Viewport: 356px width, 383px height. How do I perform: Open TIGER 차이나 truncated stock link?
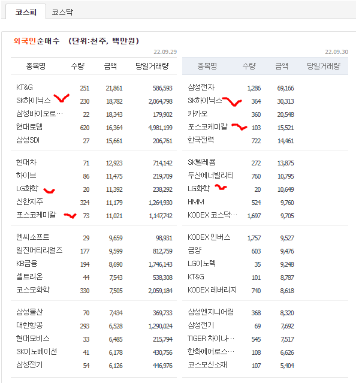(x=211, y=339)
